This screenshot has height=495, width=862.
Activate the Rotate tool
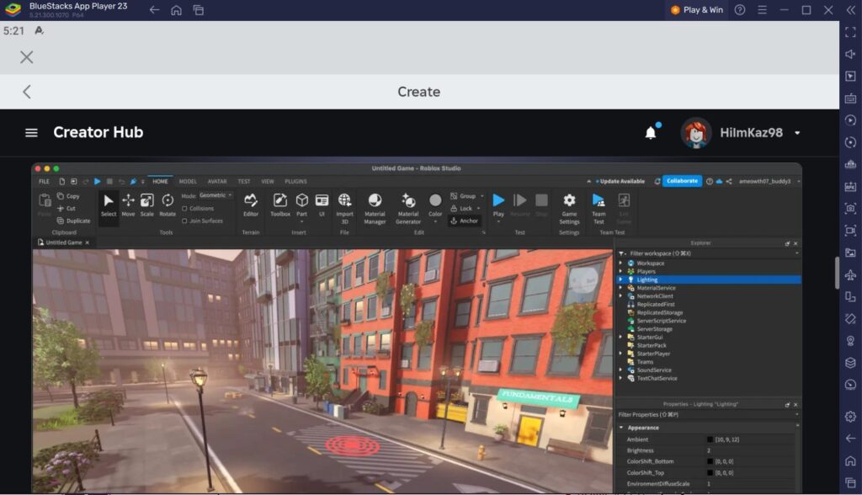coord(168,205)
